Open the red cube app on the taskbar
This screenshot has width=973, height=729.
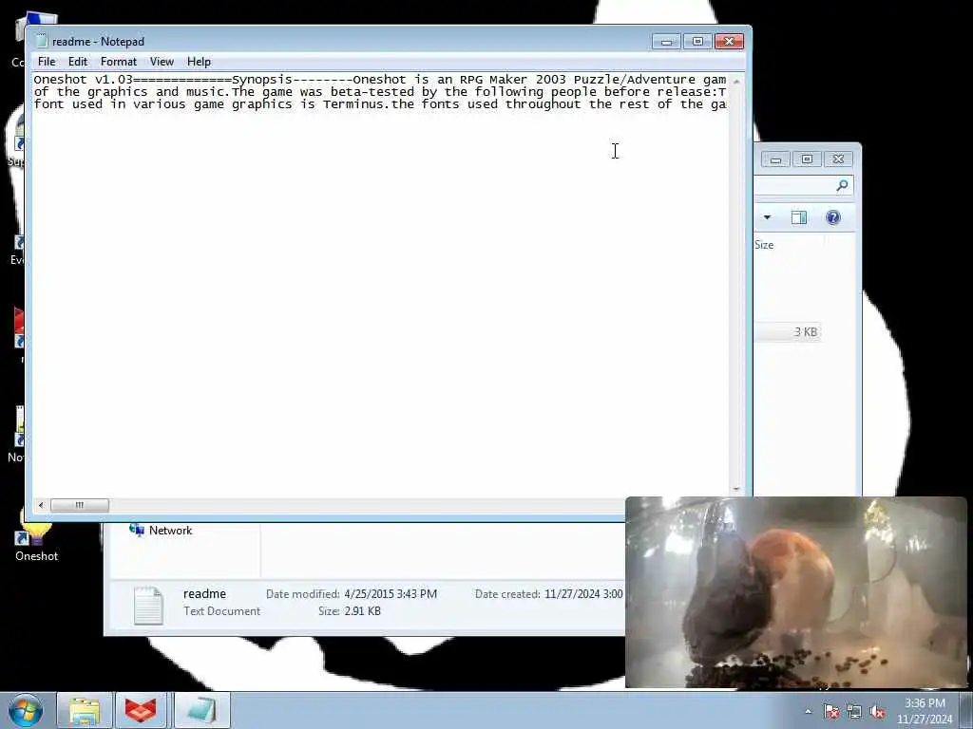tap(141, 710)
